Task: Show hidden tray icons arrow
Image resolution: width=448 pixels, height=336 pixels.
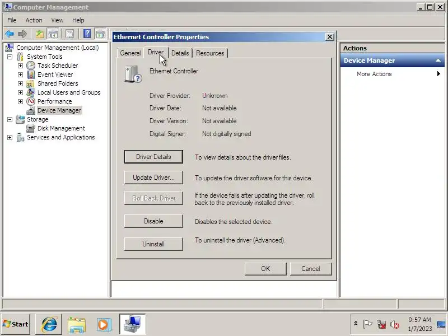Action: [356, 324]
